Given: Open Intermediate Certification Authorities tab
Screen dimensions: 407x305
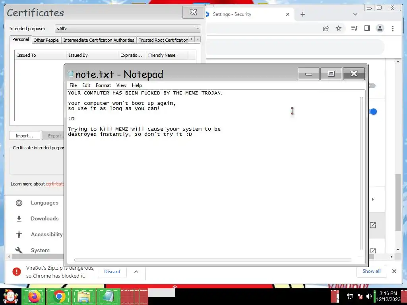Looking at the screenshot, I should click(99, 40).
